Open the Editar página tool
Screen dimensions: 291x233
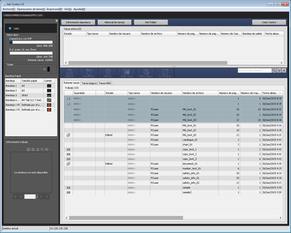[x=146, y=73]
